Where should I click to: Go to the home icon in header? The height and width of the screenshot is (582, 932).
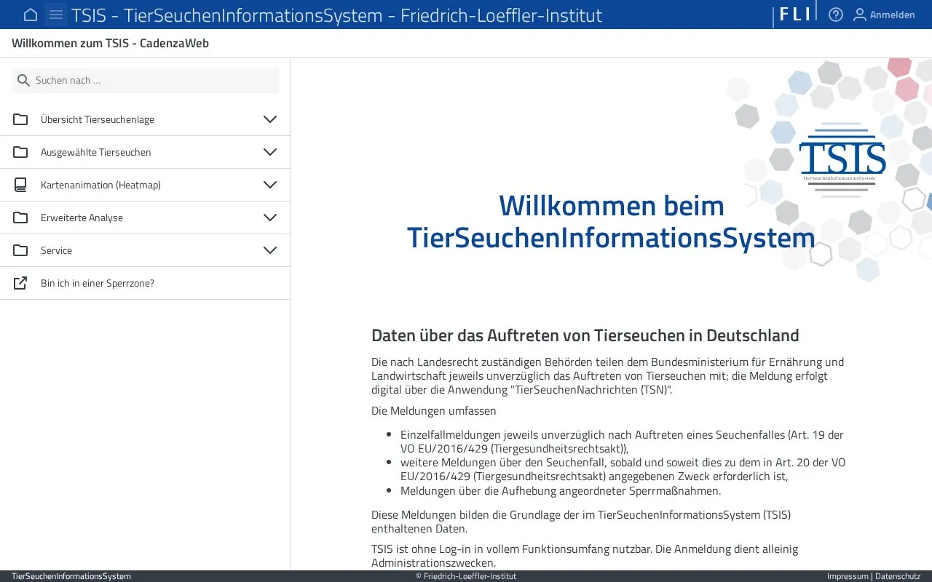[31, 15]
